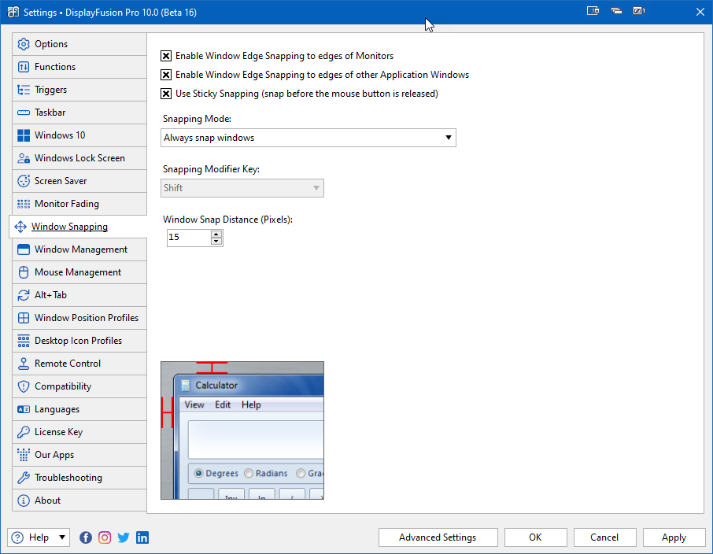713x554 pixels.
Task: Click the Remote Control joystick icon
Action: click(24, 364)
